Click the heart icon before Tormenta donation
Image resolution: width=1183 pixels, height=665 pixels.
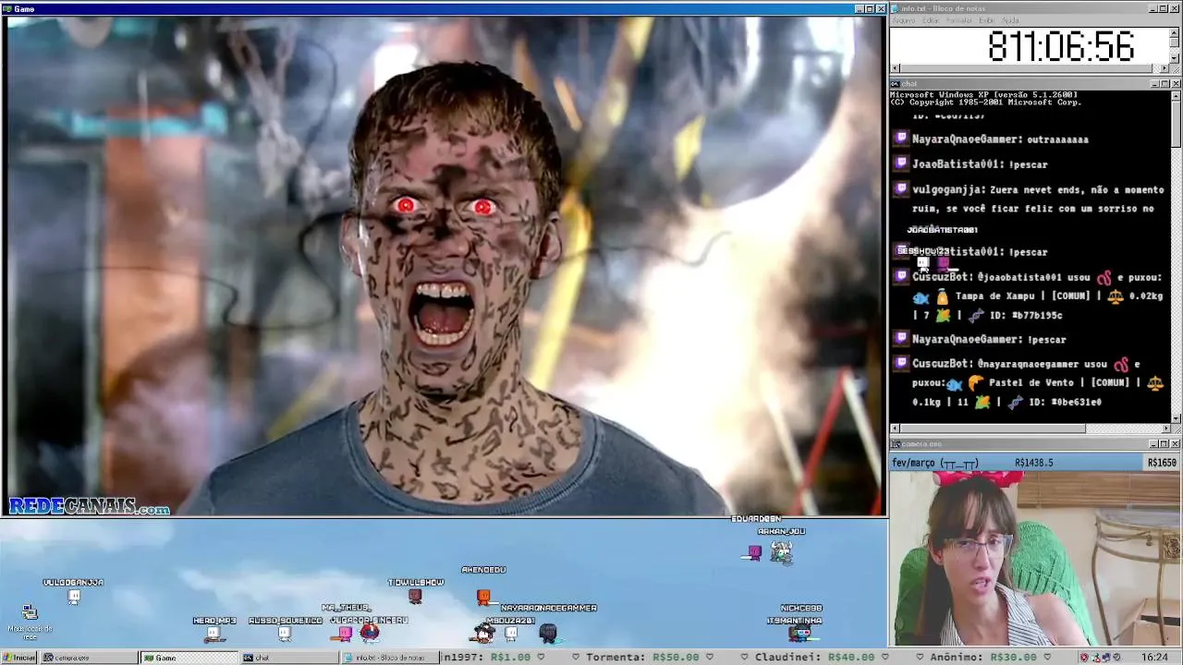coord(576,658)
